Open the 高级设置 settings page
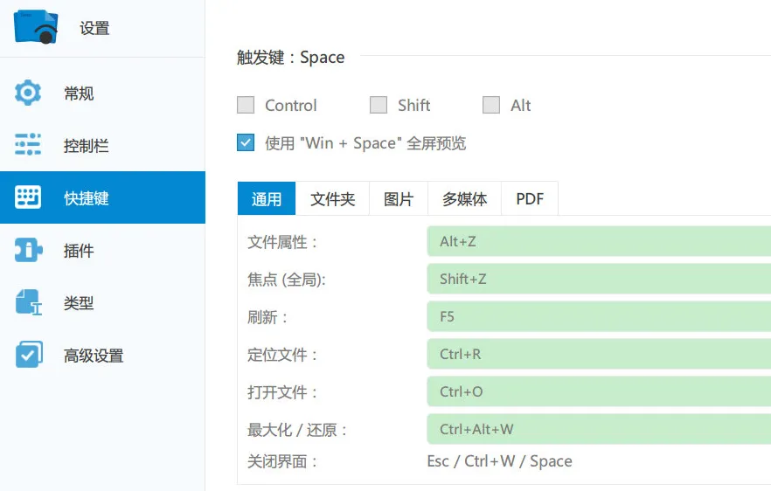 94,356
